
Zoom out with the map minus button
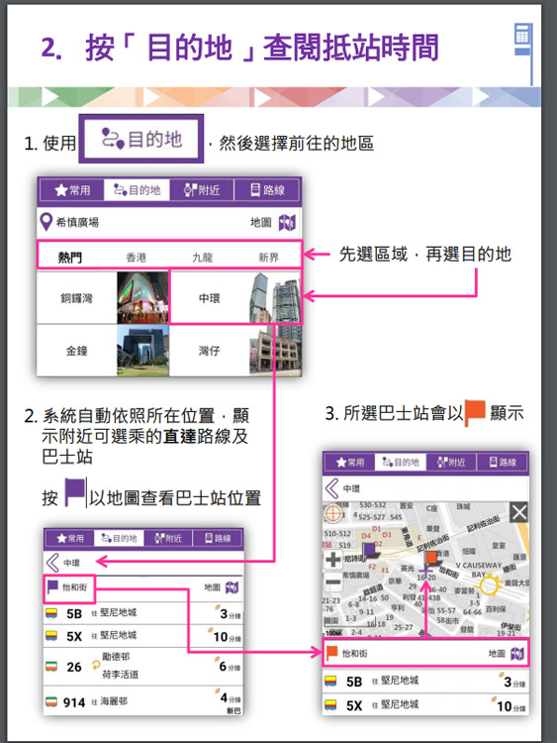[332, 582]
